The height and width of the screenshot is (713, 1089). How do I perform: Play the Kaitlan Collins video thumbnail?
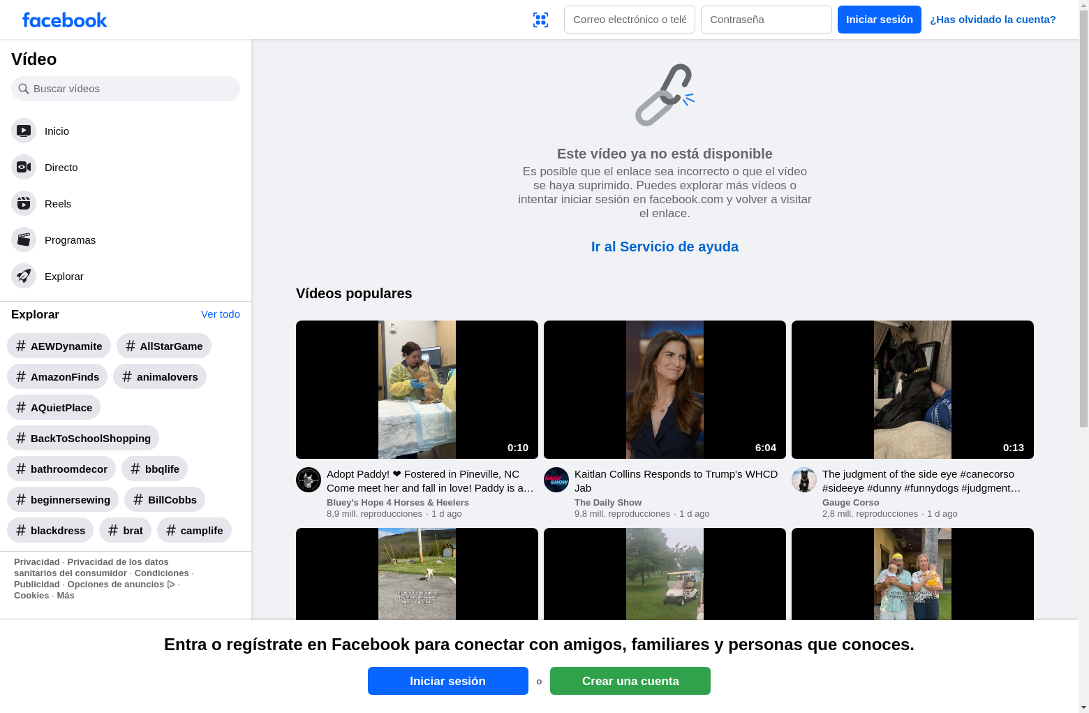[x=665, y=390]
